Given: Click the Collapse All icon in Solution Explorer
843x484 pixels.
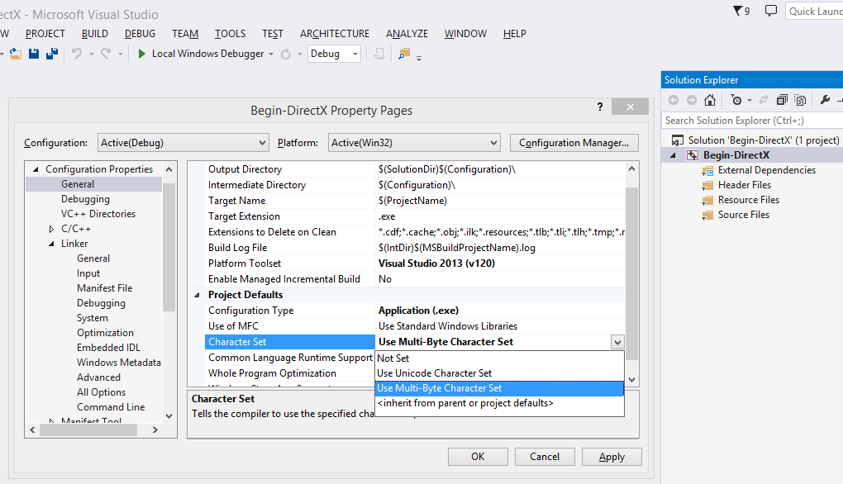Looking at the screenshot, I should (x=782, y=100).
